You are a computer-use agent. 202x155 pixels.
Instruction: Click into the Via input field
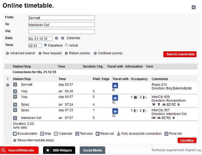pos(62,32)
